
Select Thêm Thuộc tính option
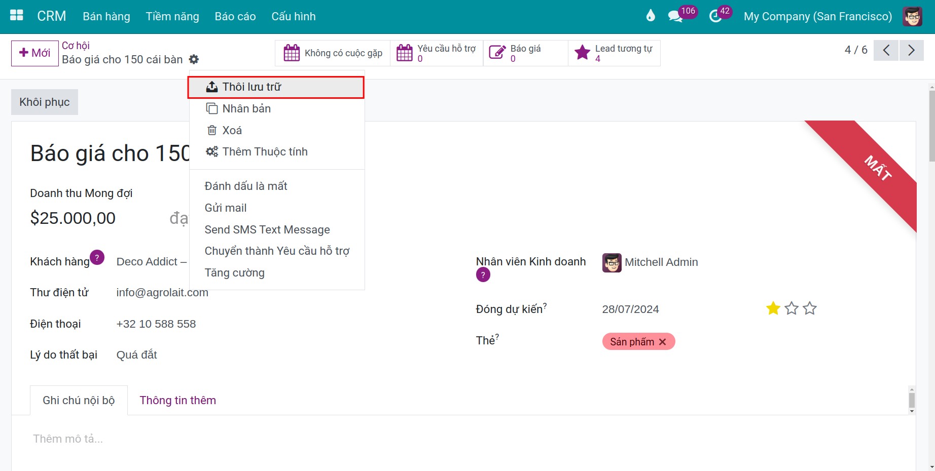(276, 152)
